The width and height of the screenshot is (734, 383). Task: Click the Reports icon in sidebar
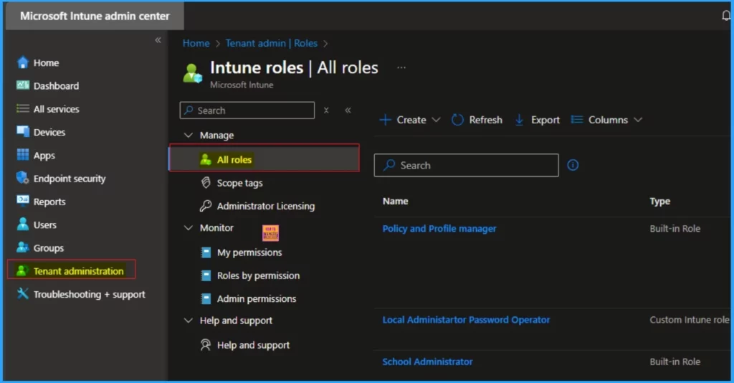click(x=22, y=201)
